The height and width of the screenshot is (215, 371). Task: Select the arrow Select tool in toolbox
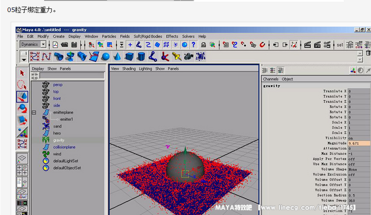(x=22, y=73)
